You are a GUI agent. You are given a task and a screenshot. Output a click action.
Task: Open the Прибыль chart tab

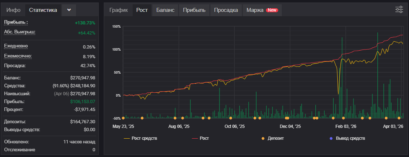(194, 10)
